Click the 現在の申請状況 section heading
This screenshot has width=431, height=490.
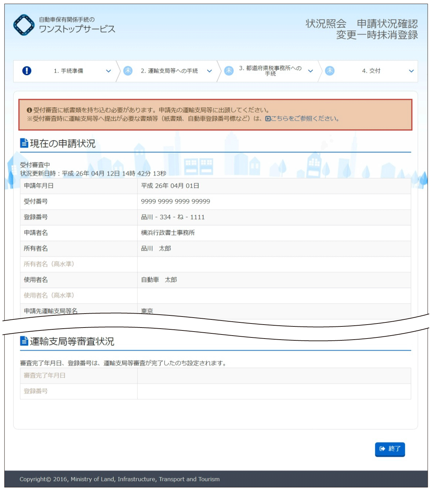(62, 143)
